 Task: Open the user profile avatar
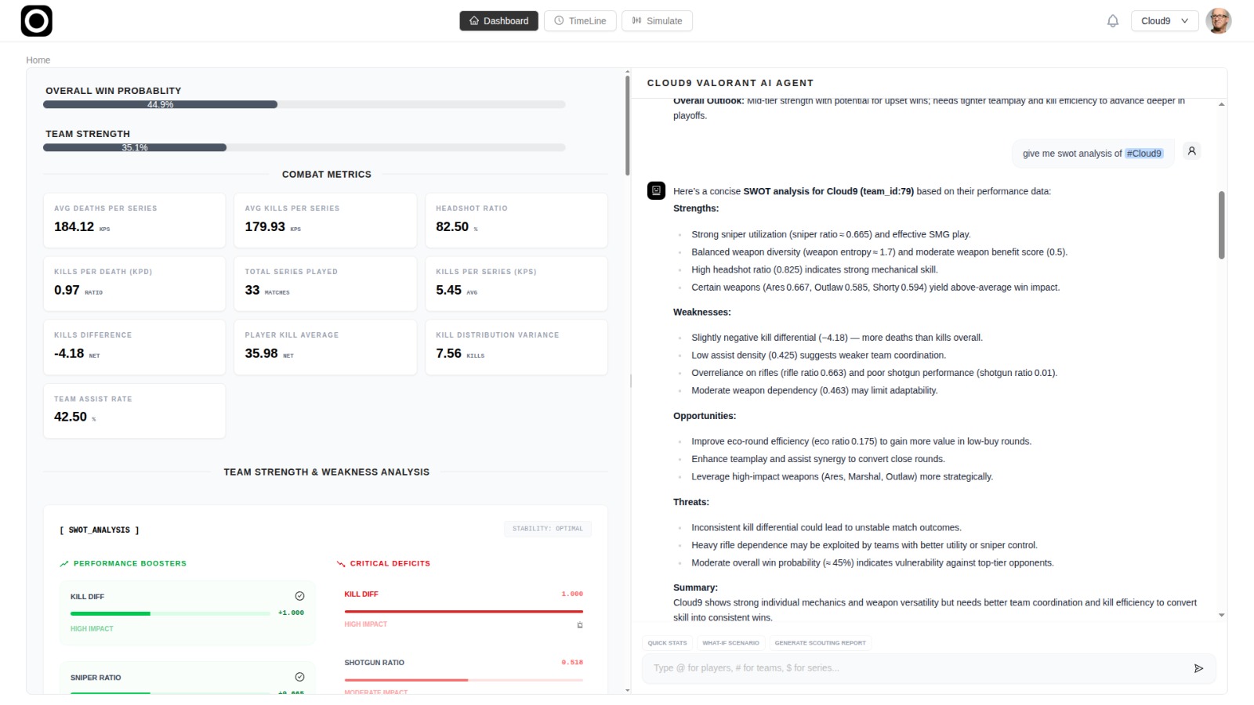[1219, 21]
